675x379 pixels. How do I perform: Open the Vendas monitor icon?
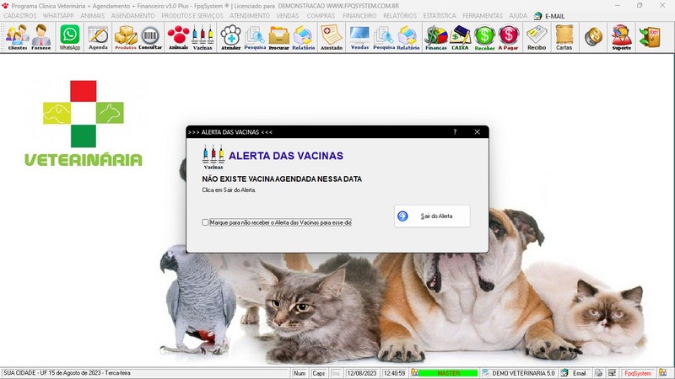click(x=359, y=37)
